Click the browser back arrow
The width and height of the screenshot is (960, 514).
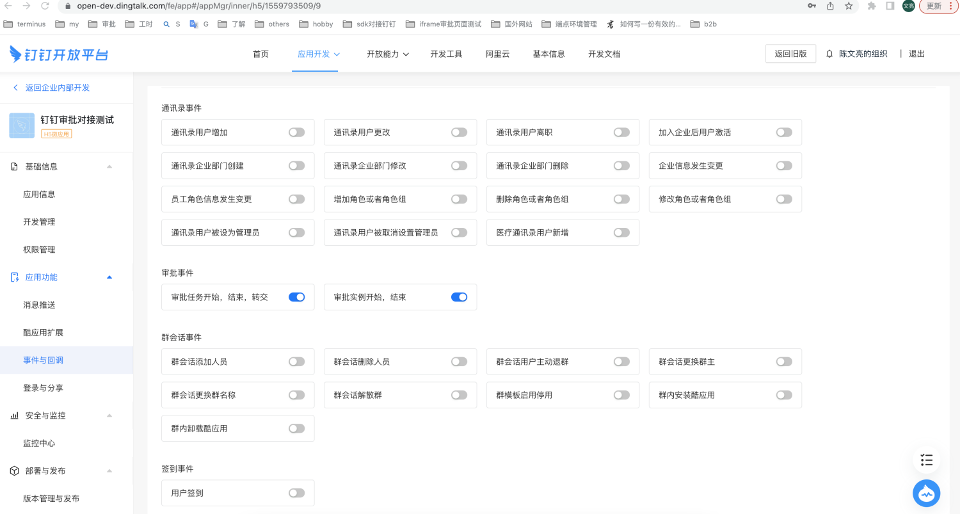click(8, 6)
